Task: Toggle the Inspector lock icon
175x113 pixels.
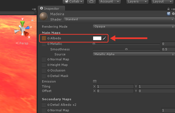Action: [x=168, y=9]
